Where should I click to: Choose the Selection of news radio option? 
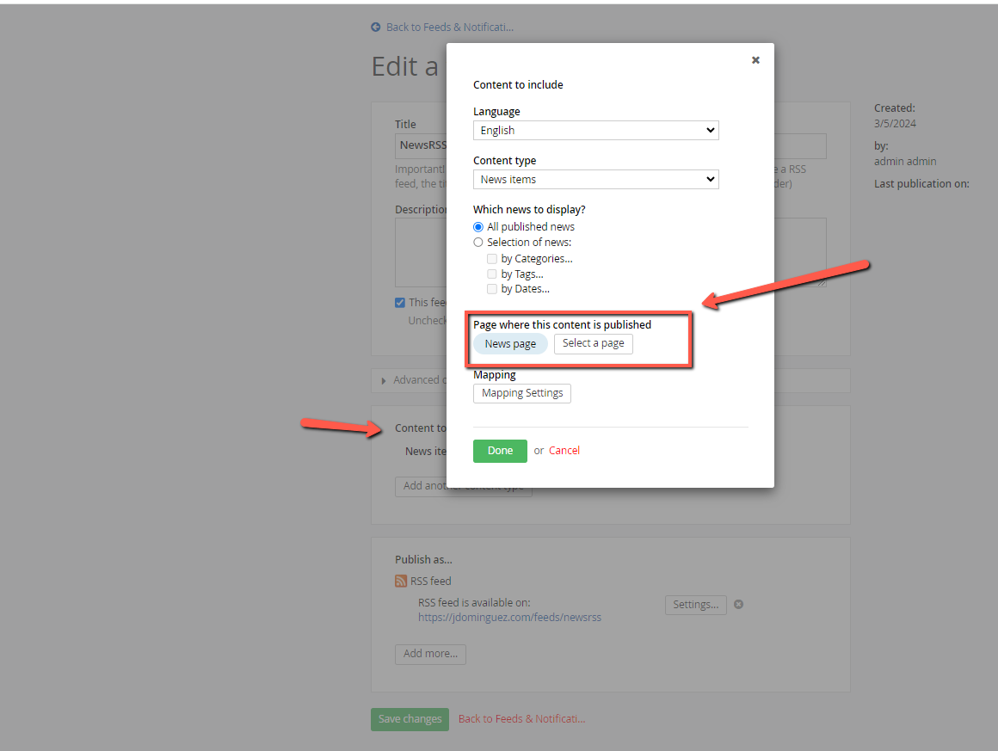478,243
